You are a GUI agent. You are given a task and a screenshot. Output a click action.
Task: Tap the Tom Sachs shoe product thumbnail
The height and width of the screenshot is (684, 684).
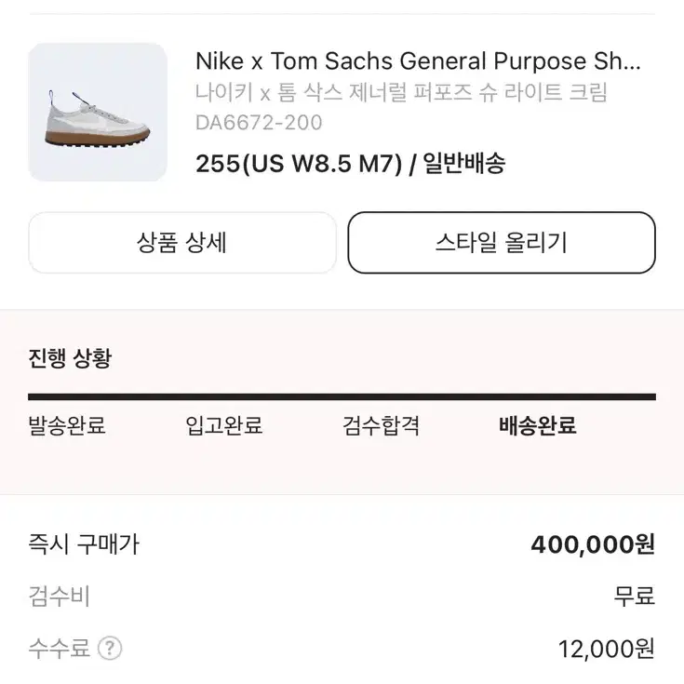98,112
